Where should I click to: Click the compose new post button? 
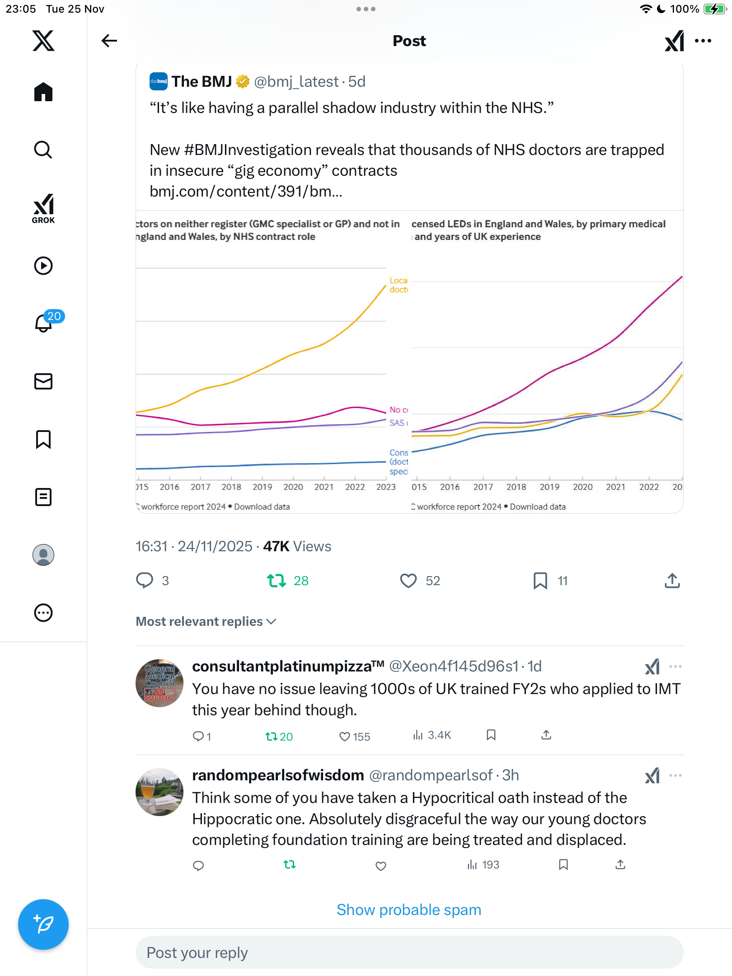pos(43,924)
